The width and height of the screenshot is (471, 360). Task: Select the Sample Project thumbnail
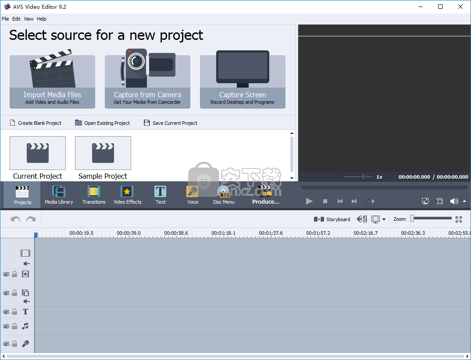click(x=103, y=153)
